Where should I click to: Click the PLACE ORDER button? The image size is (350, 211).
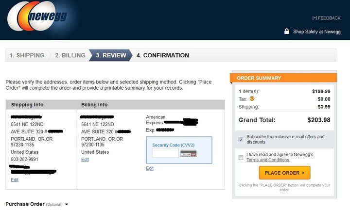pos(284,173)
